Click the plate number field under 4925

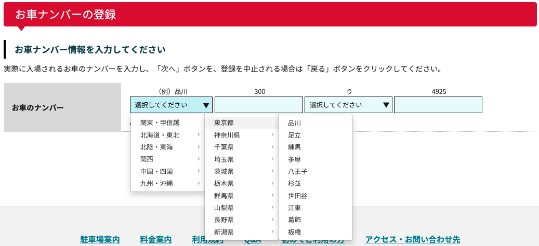tap(438, 105)
